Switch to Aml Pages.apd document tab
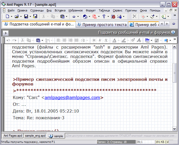The image size is (179, 145). click(x=13, y=136)
